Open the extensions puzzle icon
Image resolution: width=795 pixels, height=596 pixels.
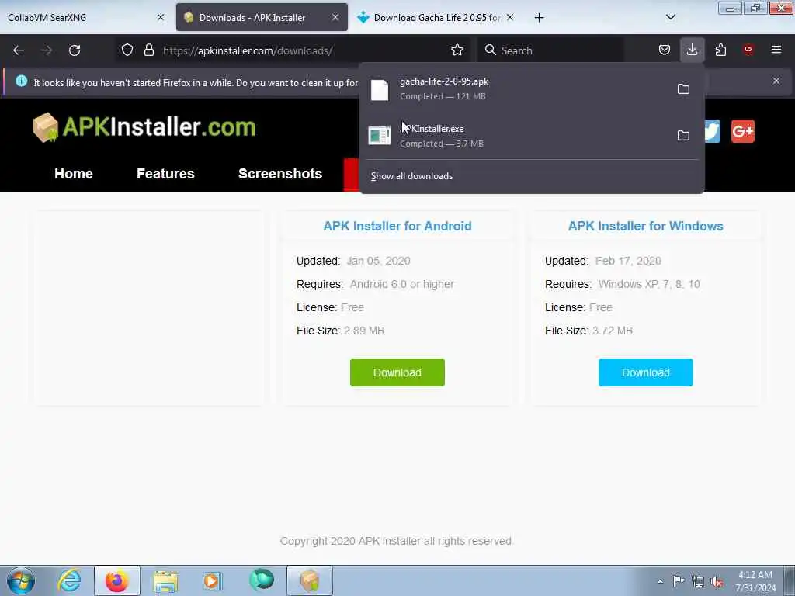click(x=720, y=50)
